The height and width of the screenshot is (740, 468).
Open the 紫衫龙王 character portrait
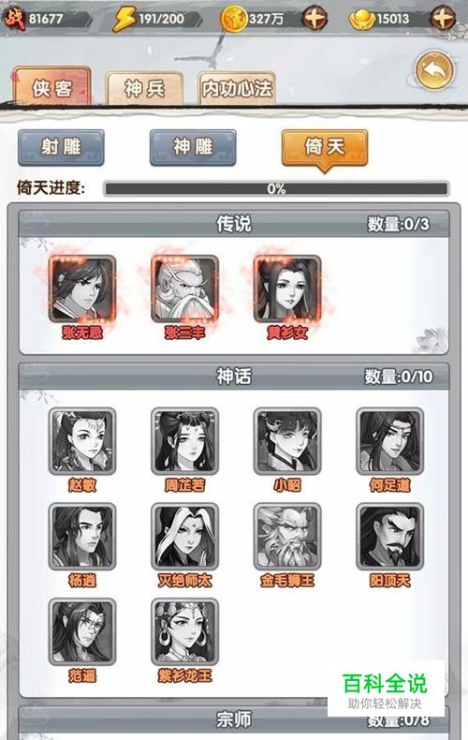(184, 632)
